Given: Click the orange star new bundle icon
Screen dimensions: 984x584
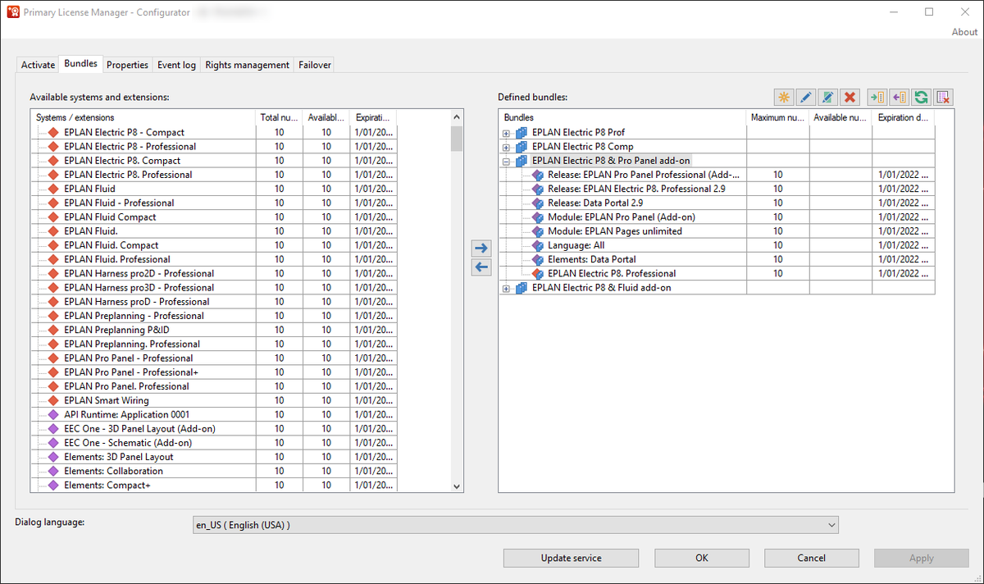Looking at the screenshot, I should click(x=784, y=98).
